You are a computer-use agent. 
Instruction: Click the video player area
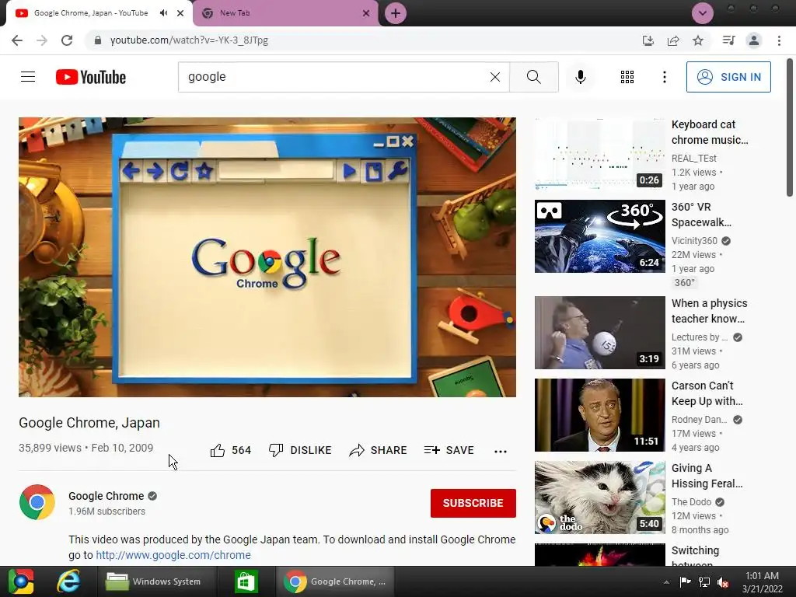(x=267, y=257)
